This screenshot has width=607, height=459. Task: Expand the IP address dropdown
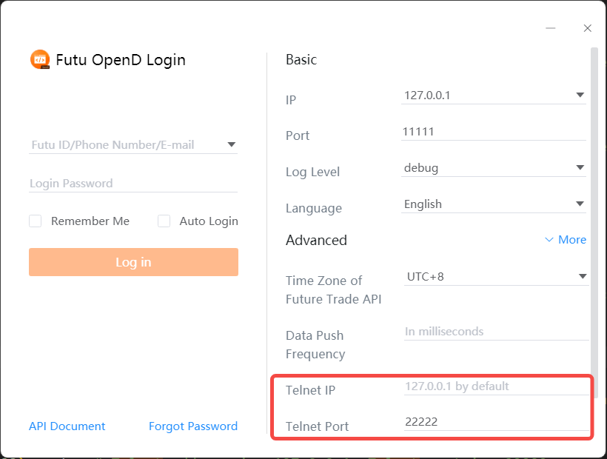[x=580, y=96]
